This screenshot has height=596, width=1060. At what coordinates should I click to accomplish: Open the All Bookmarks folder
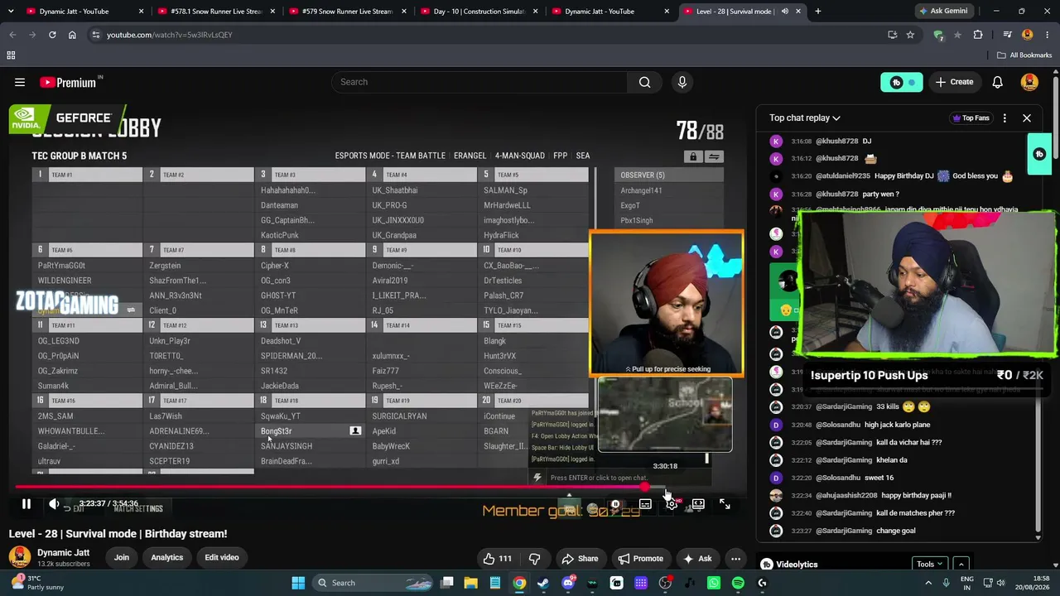tap(1024, 55)
